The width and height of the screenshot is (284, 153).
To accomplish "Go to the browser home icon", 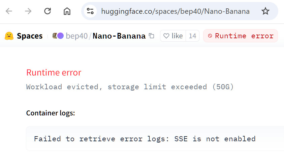I will tap(67, 11).
